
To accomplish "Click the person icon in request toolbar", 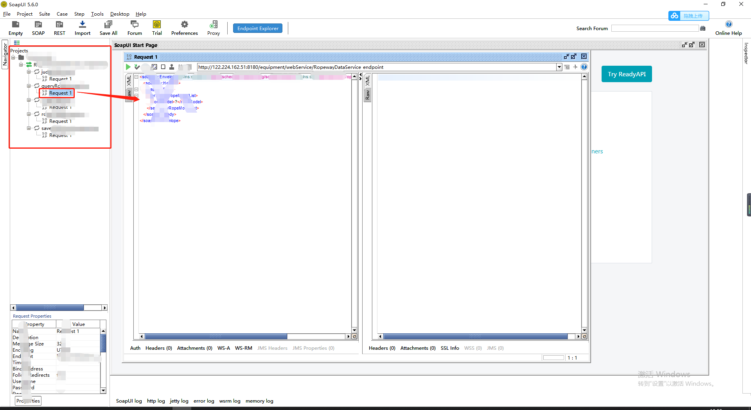I will [172, 67].
